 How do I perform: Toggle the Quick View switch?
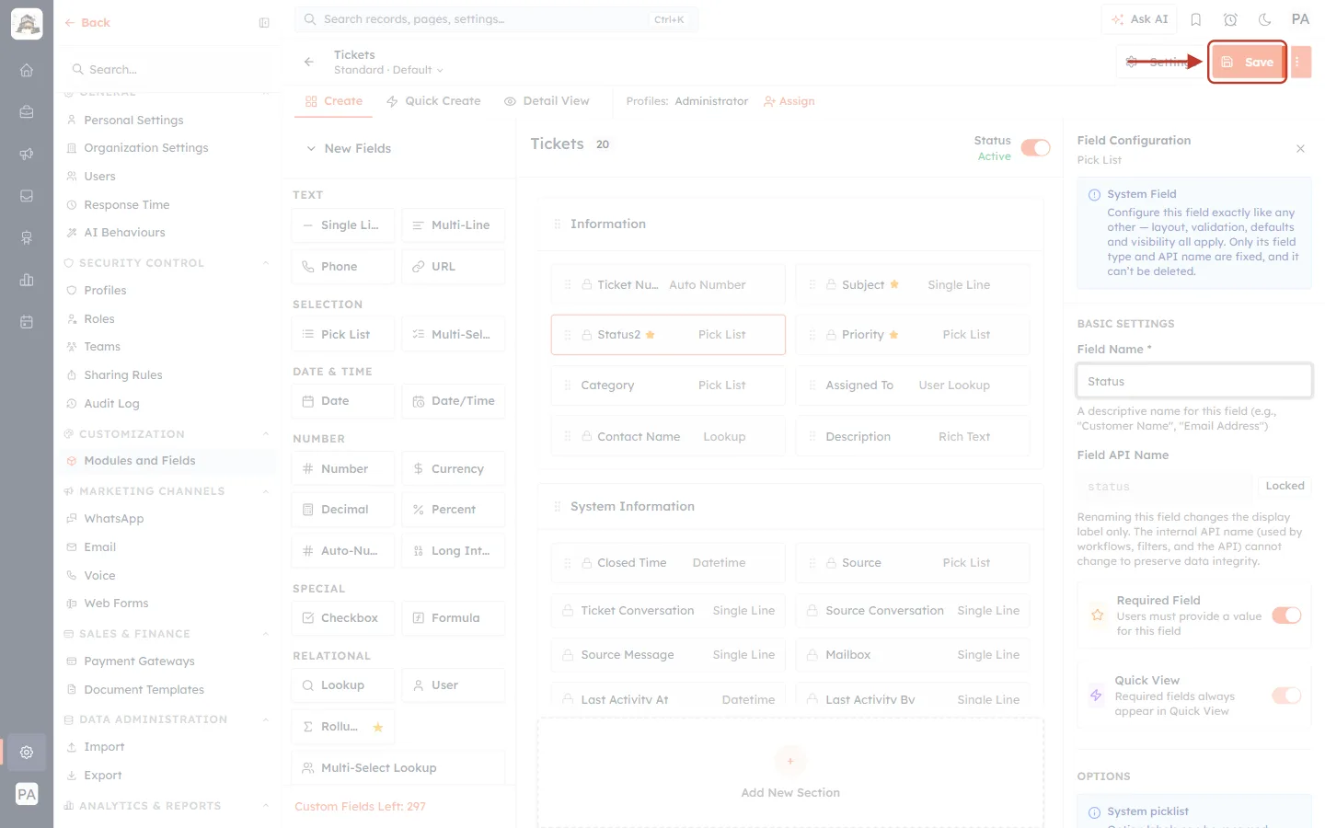pos(1286,696)
